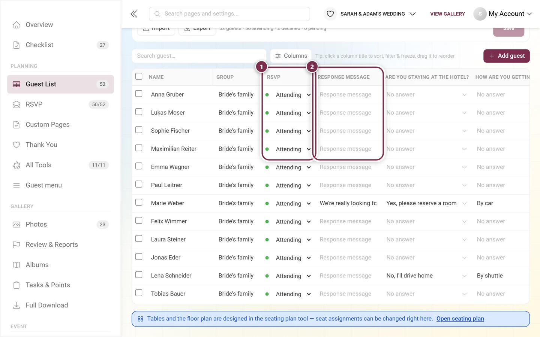The image size is (540, 337).
Task: Open Custom Pages in sidebar
Action: 60,125
